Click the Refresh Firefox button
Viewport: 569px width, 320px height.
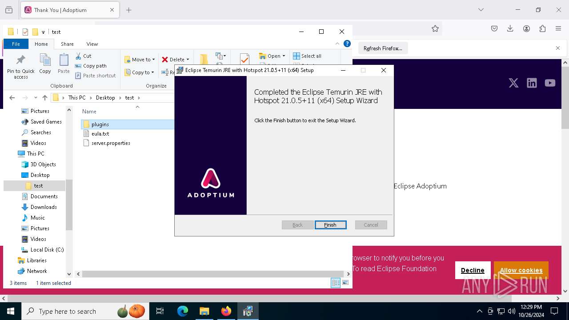tap(383, 48)
